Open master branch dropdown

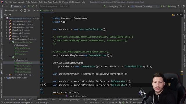16,6
